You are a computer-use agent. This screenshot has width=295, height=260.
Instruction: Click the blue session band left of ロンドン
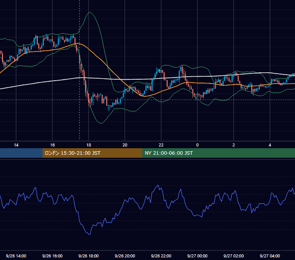click(21, 153)
